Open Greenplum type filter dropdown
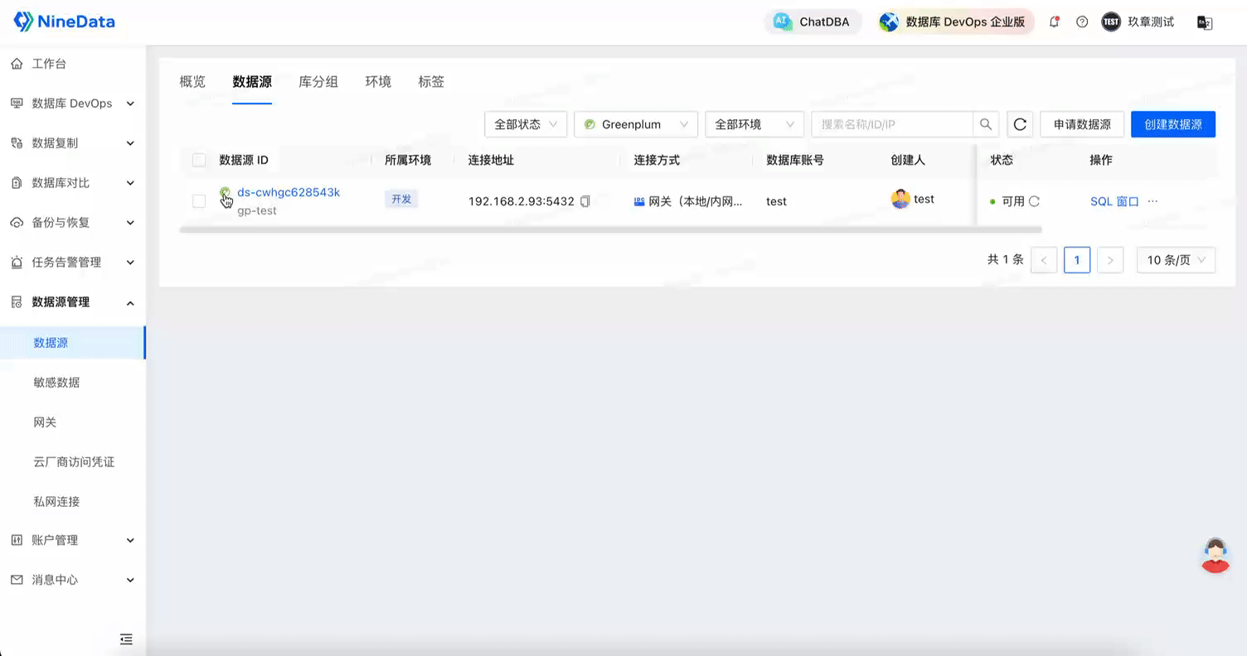1247x656 pixels. tap(636, 124)
